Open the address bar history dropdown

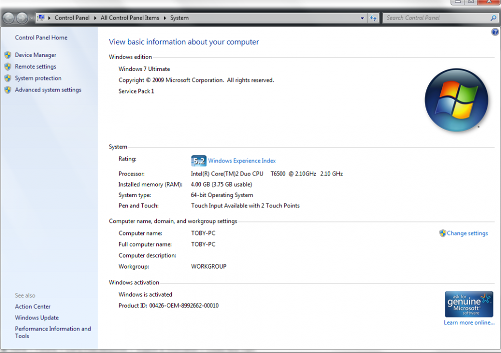362,18
